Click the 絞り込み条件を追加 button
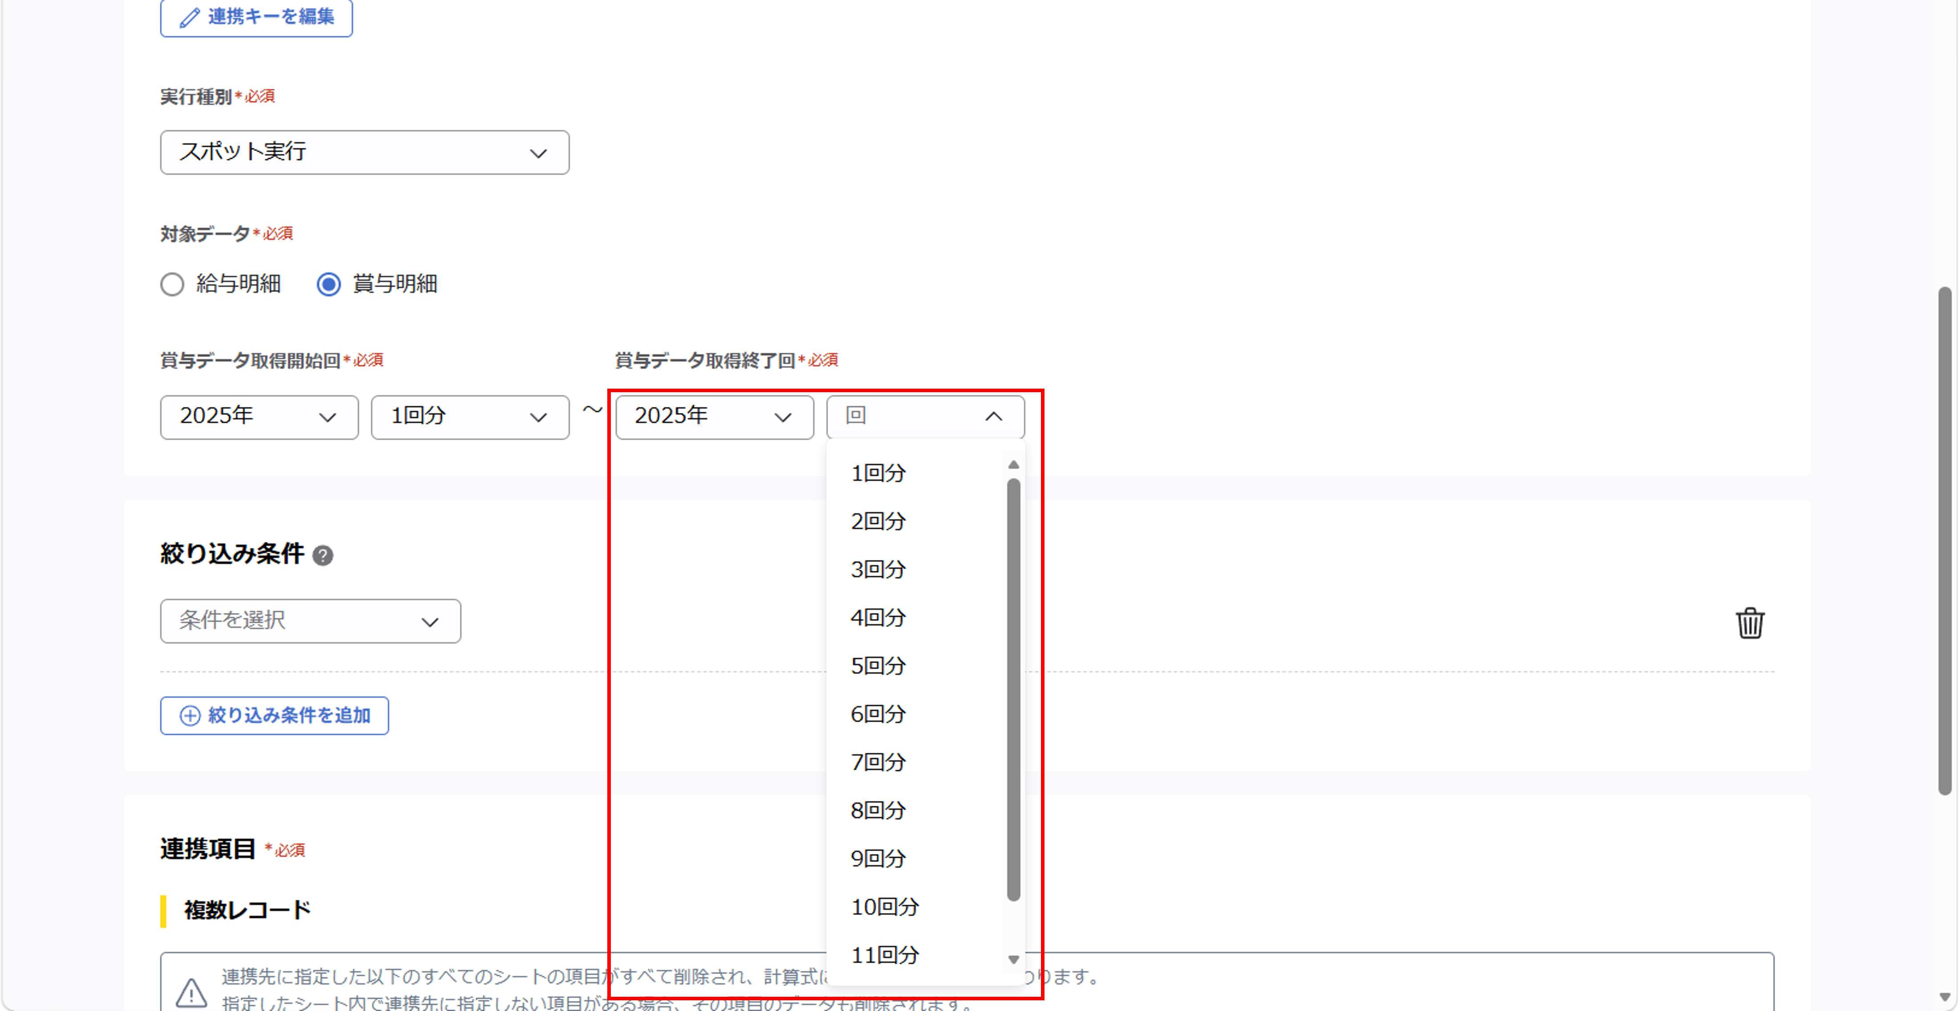Screen dimensions: 1959x1011 pos(275,716)
